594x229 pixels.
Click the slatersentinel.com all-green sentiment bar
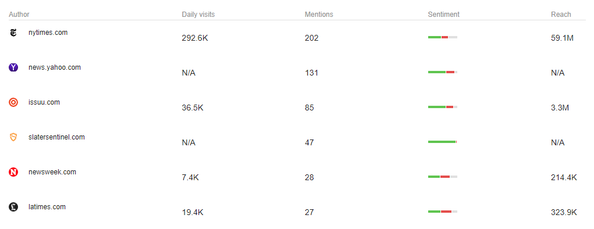coord(443,142)
